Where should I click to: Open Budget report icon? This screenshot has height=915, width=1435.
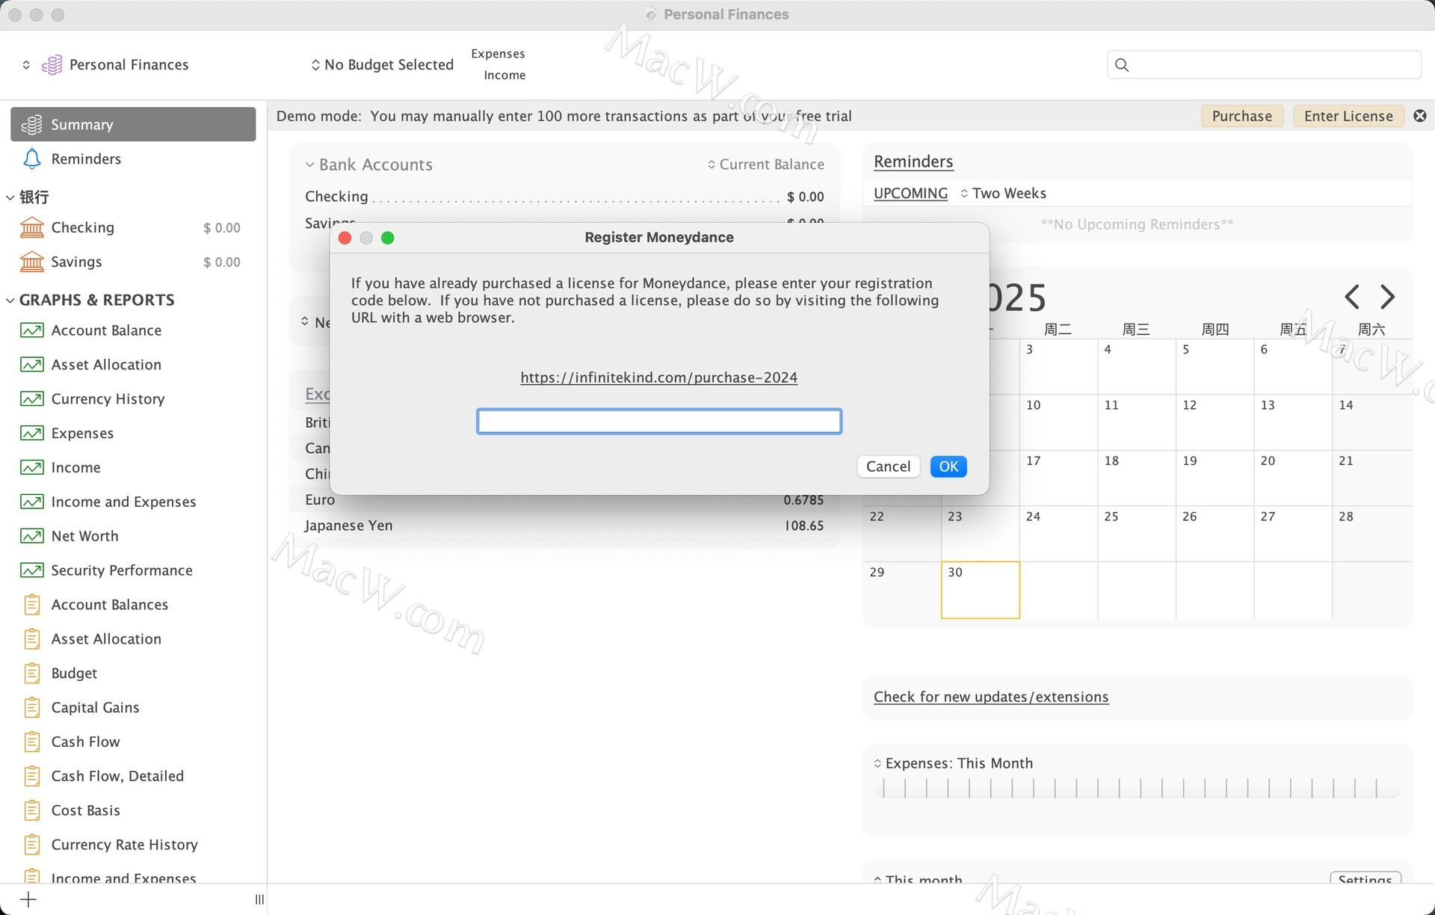(x=31, y=674)
